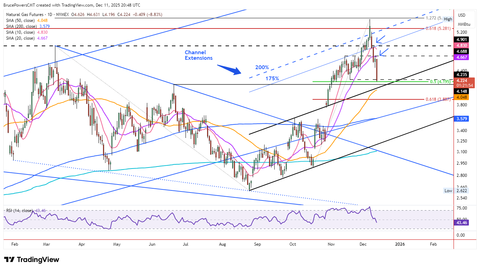Click the Jul label on time axis
Screen dimensions: 480x270
tap(186, 244)
